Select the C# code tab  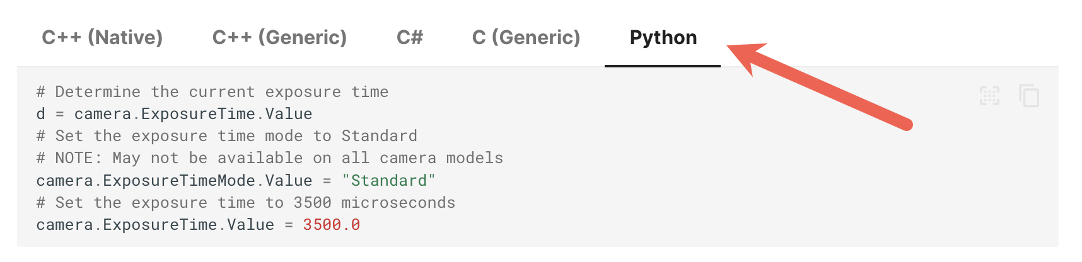[409, 38]
